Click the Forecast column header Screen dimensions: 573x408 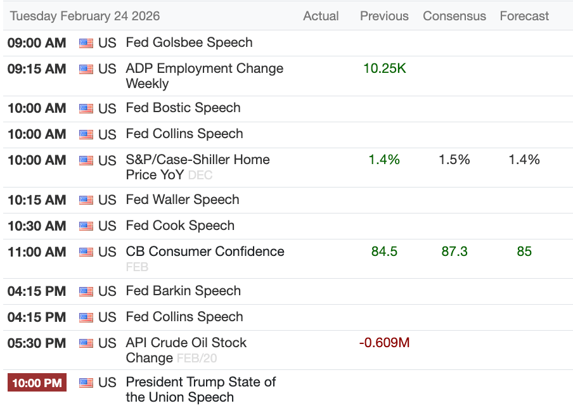[524, 16]
